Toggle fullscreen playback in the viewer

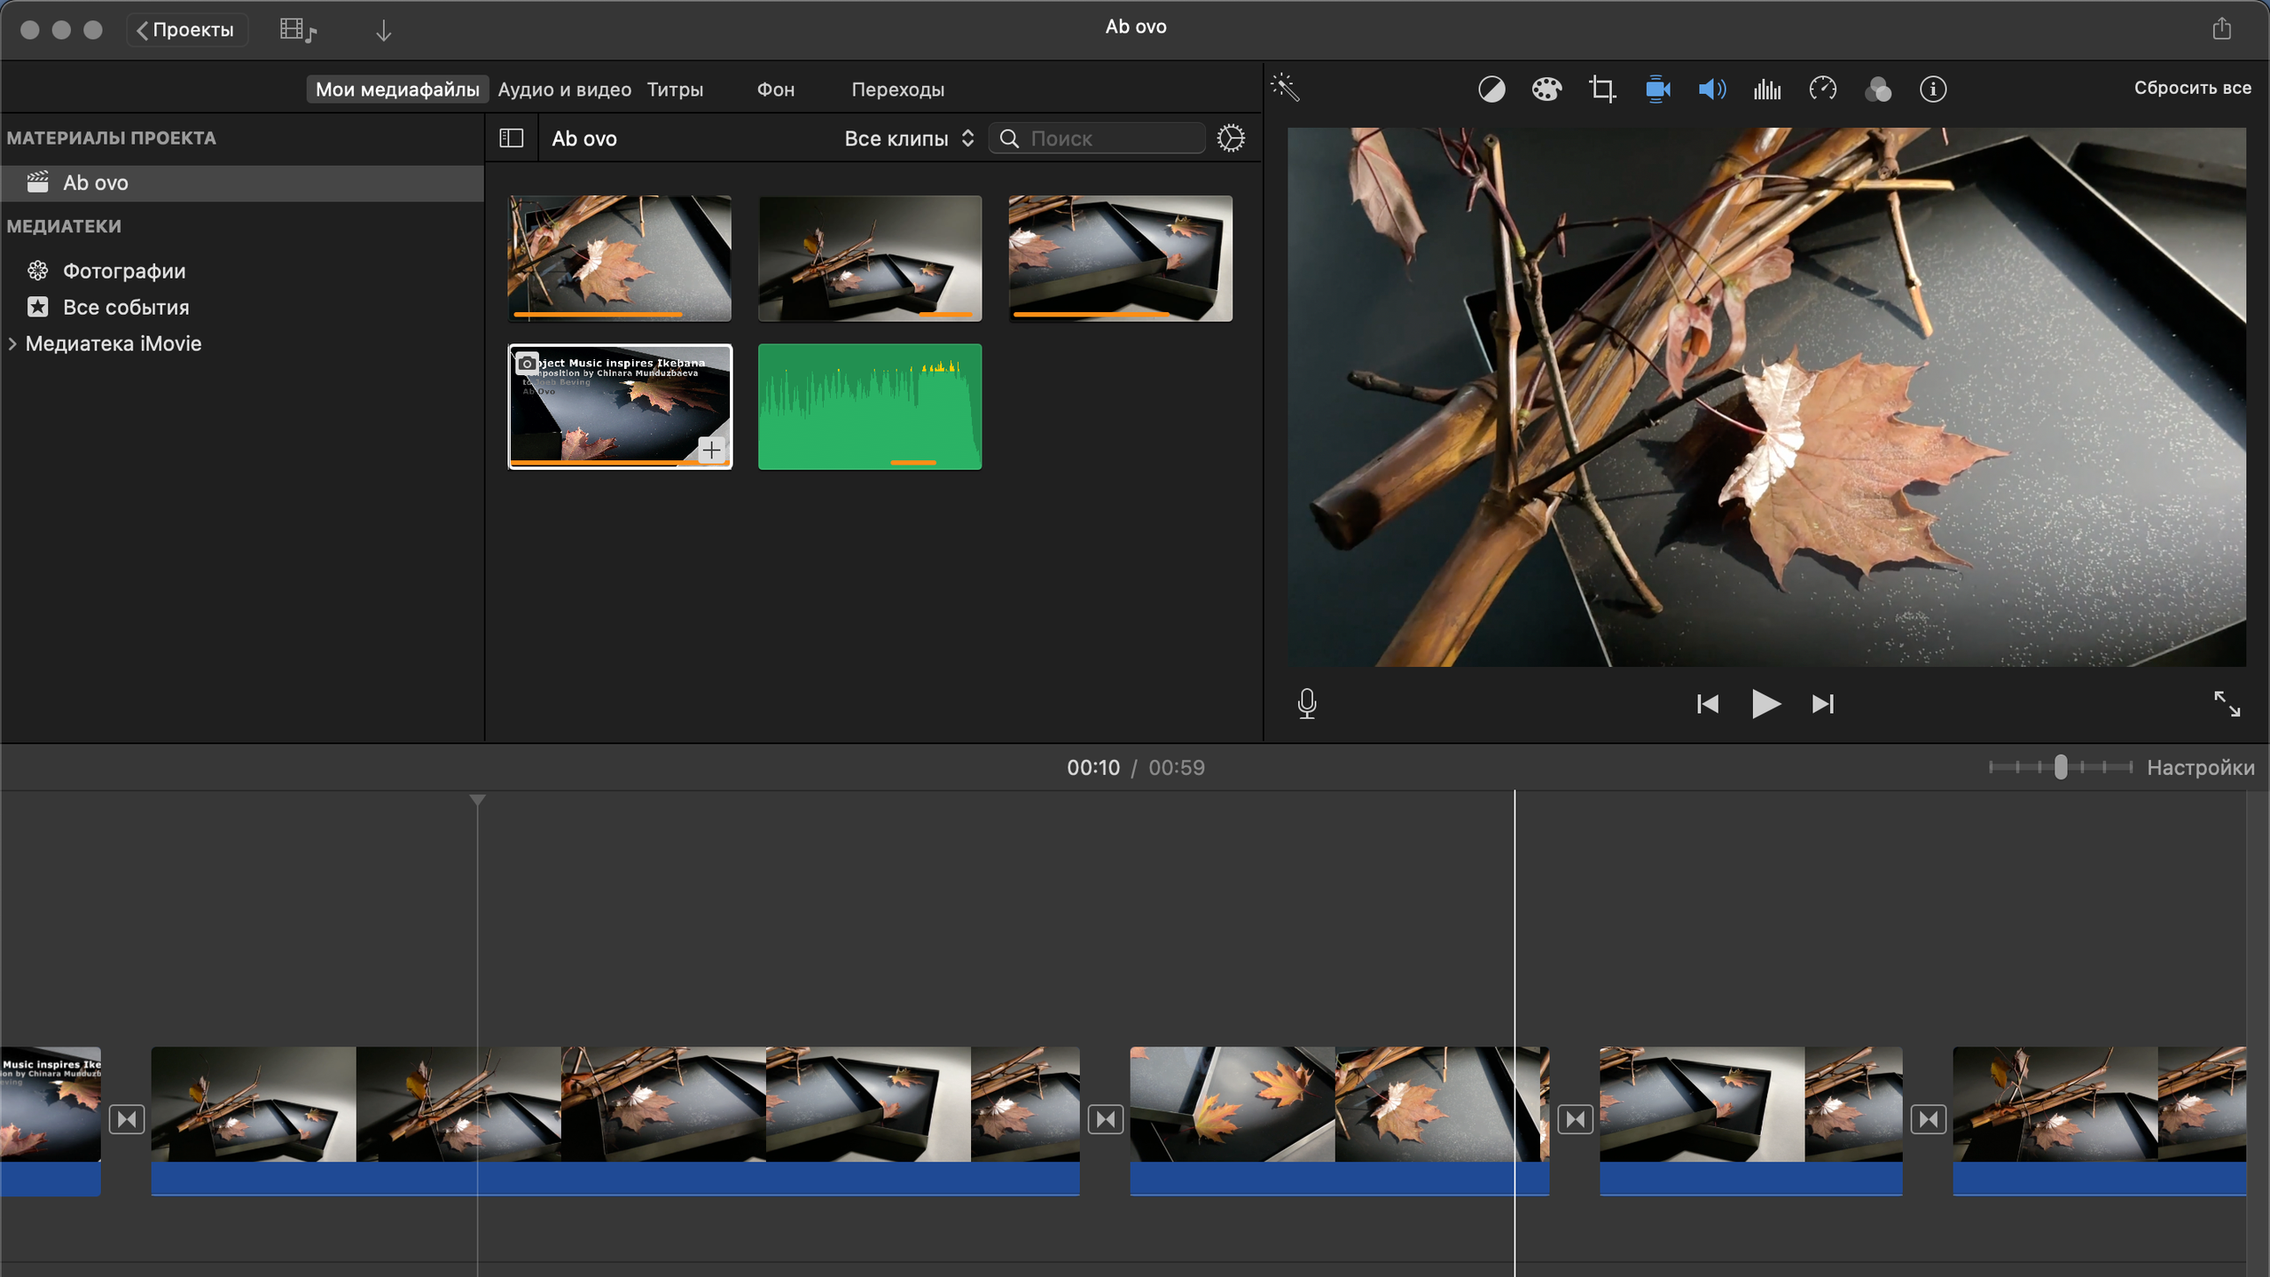pyautogui.click(x=2227, y=704)
